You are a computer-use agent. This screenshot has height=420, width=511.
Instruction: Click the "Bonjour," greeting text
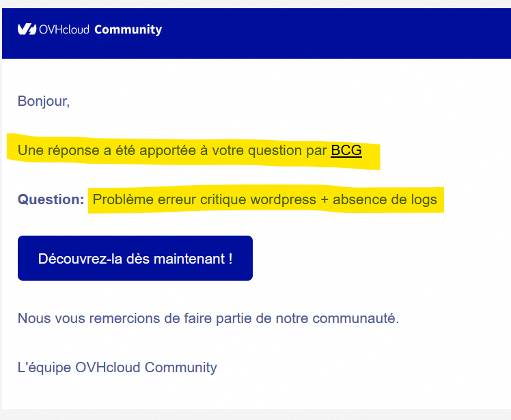click(x=44, y=102)
